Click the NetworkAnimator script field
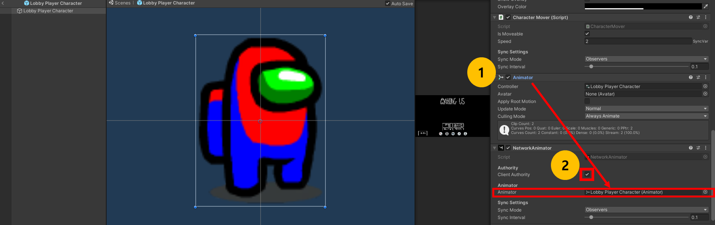 643,157
